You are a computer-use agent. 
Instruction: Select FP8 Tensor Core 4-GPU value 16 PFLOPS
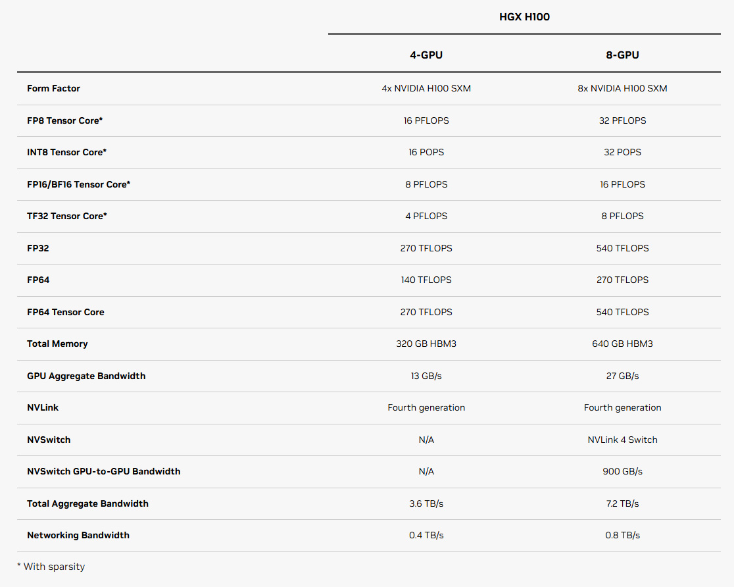tap(426, 120)
